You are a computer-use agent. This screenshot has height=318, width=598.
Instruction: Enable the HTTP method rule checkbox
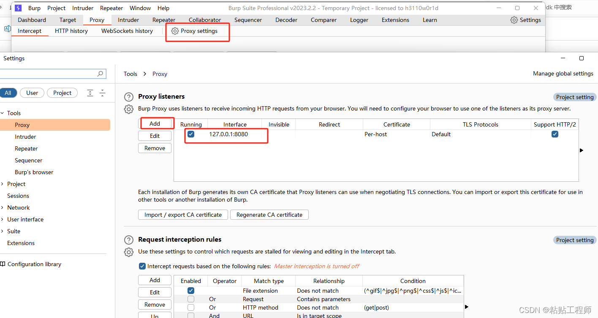coord(191,307)
